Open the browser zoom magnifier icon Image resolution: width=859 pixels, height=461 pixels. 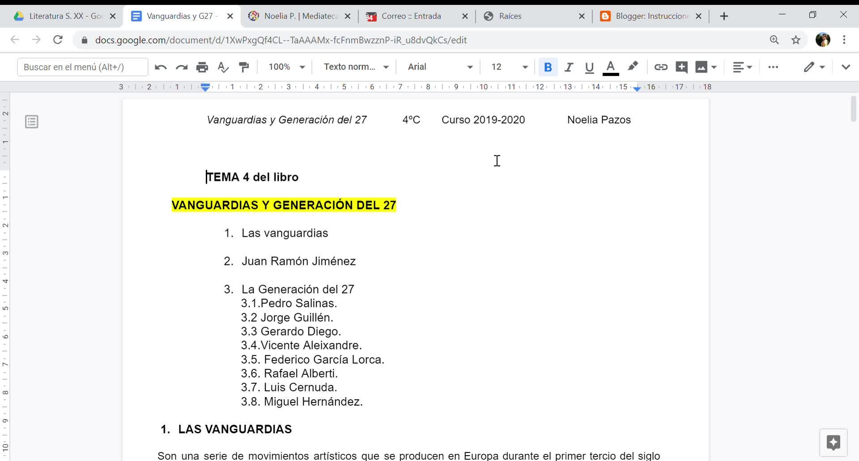coord(774,40)
